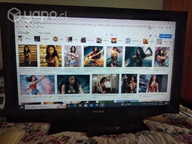Viewport: 192px width, 144px height.
Task: Click the YouTube bookmark in bookmarks bar
Action: 26,27
